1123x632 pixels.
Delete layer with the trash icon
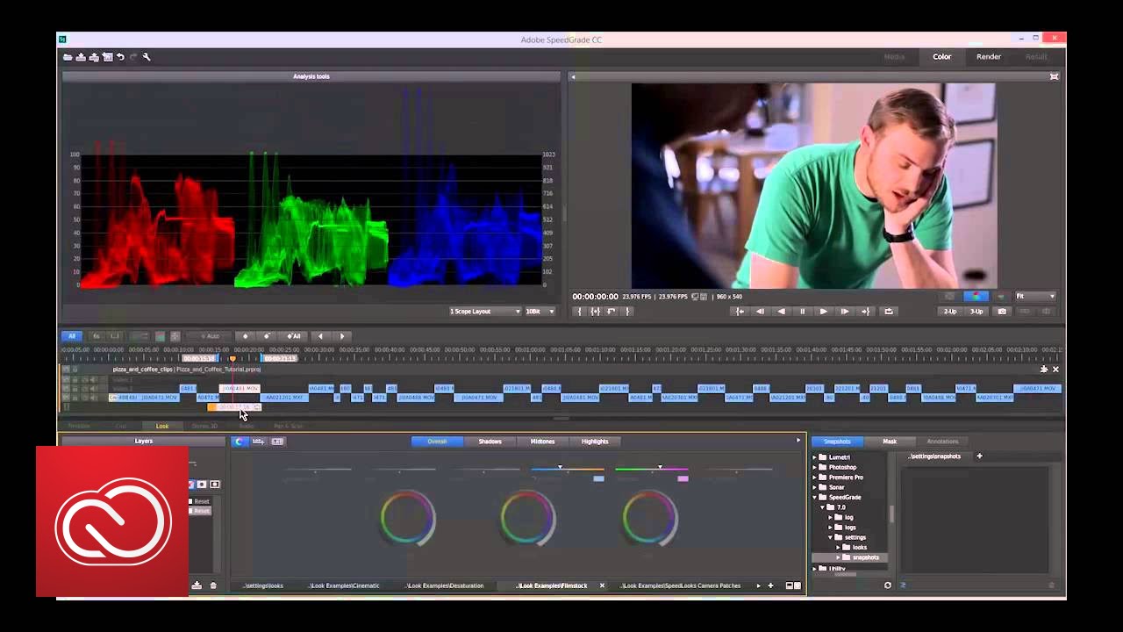click(x=213, y=585)
